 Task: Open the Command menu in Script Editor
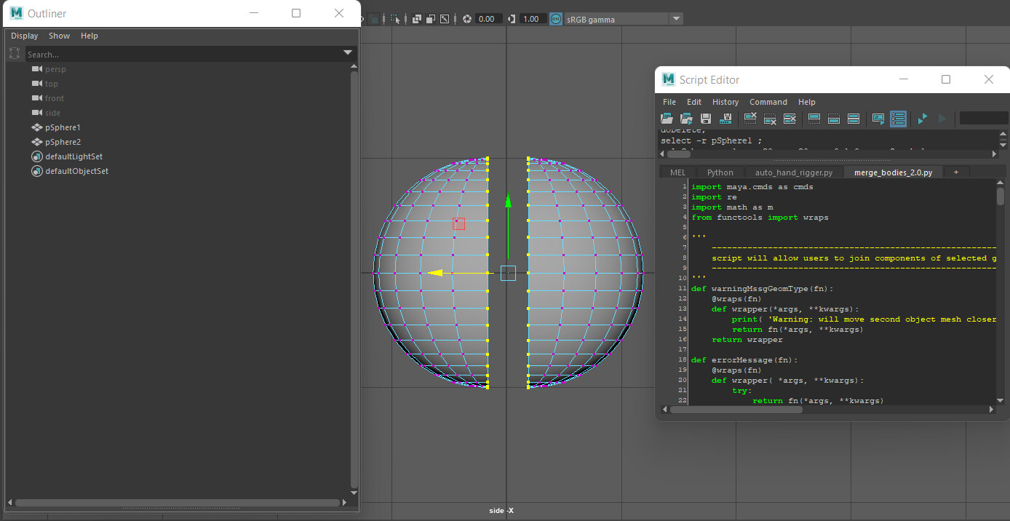pyautogui.click(x=768, y=102)
